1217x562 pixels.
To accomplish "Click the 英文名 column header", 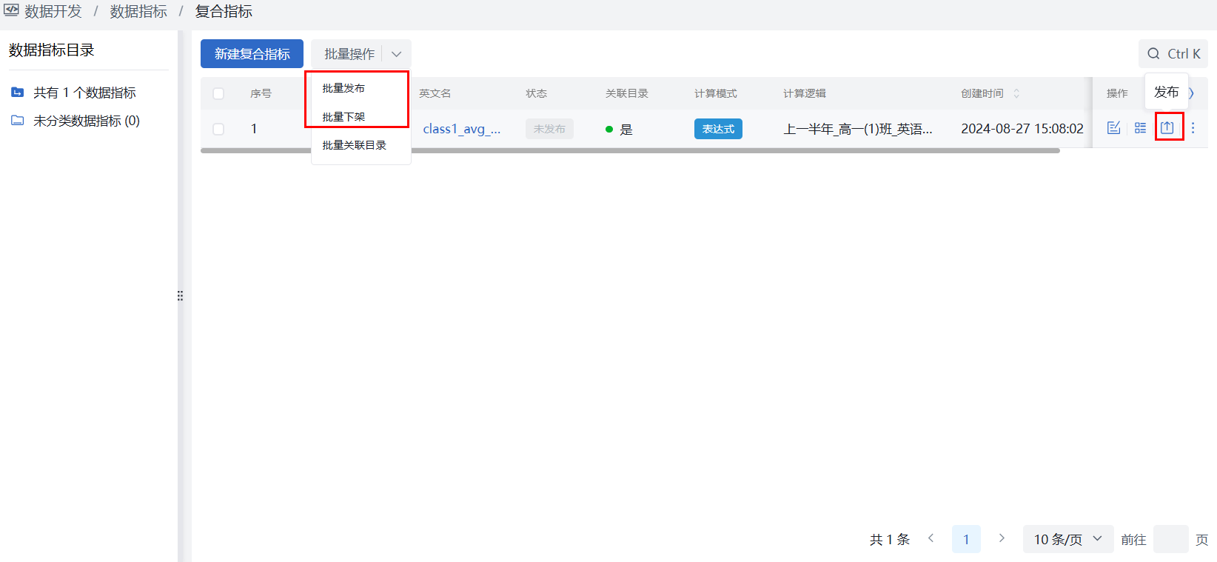I will 435,93.
